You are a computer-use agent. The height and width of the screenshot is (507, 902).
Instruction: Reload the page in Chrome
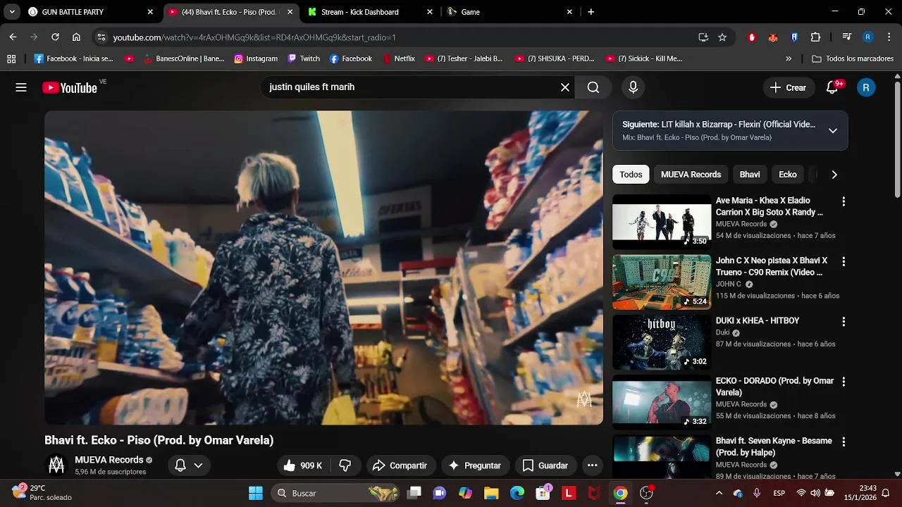(x=55, y=37)
